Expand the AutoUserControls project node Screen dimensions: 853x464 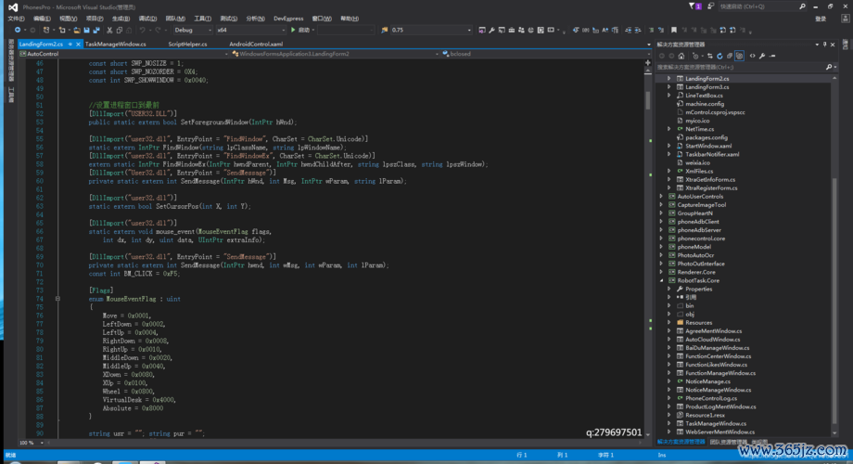click(661, 196)
